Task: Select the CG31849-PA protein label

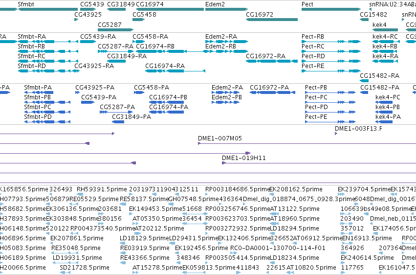Action: click(131, 117)
